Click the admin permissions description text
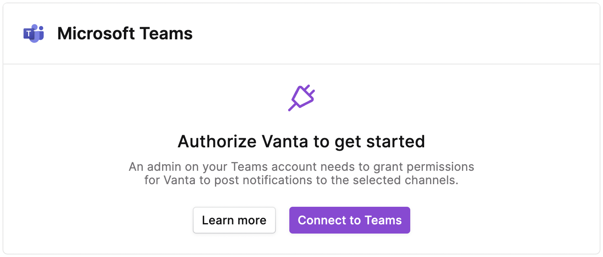This screenshot has width=603, height=257. coord(301,174)
